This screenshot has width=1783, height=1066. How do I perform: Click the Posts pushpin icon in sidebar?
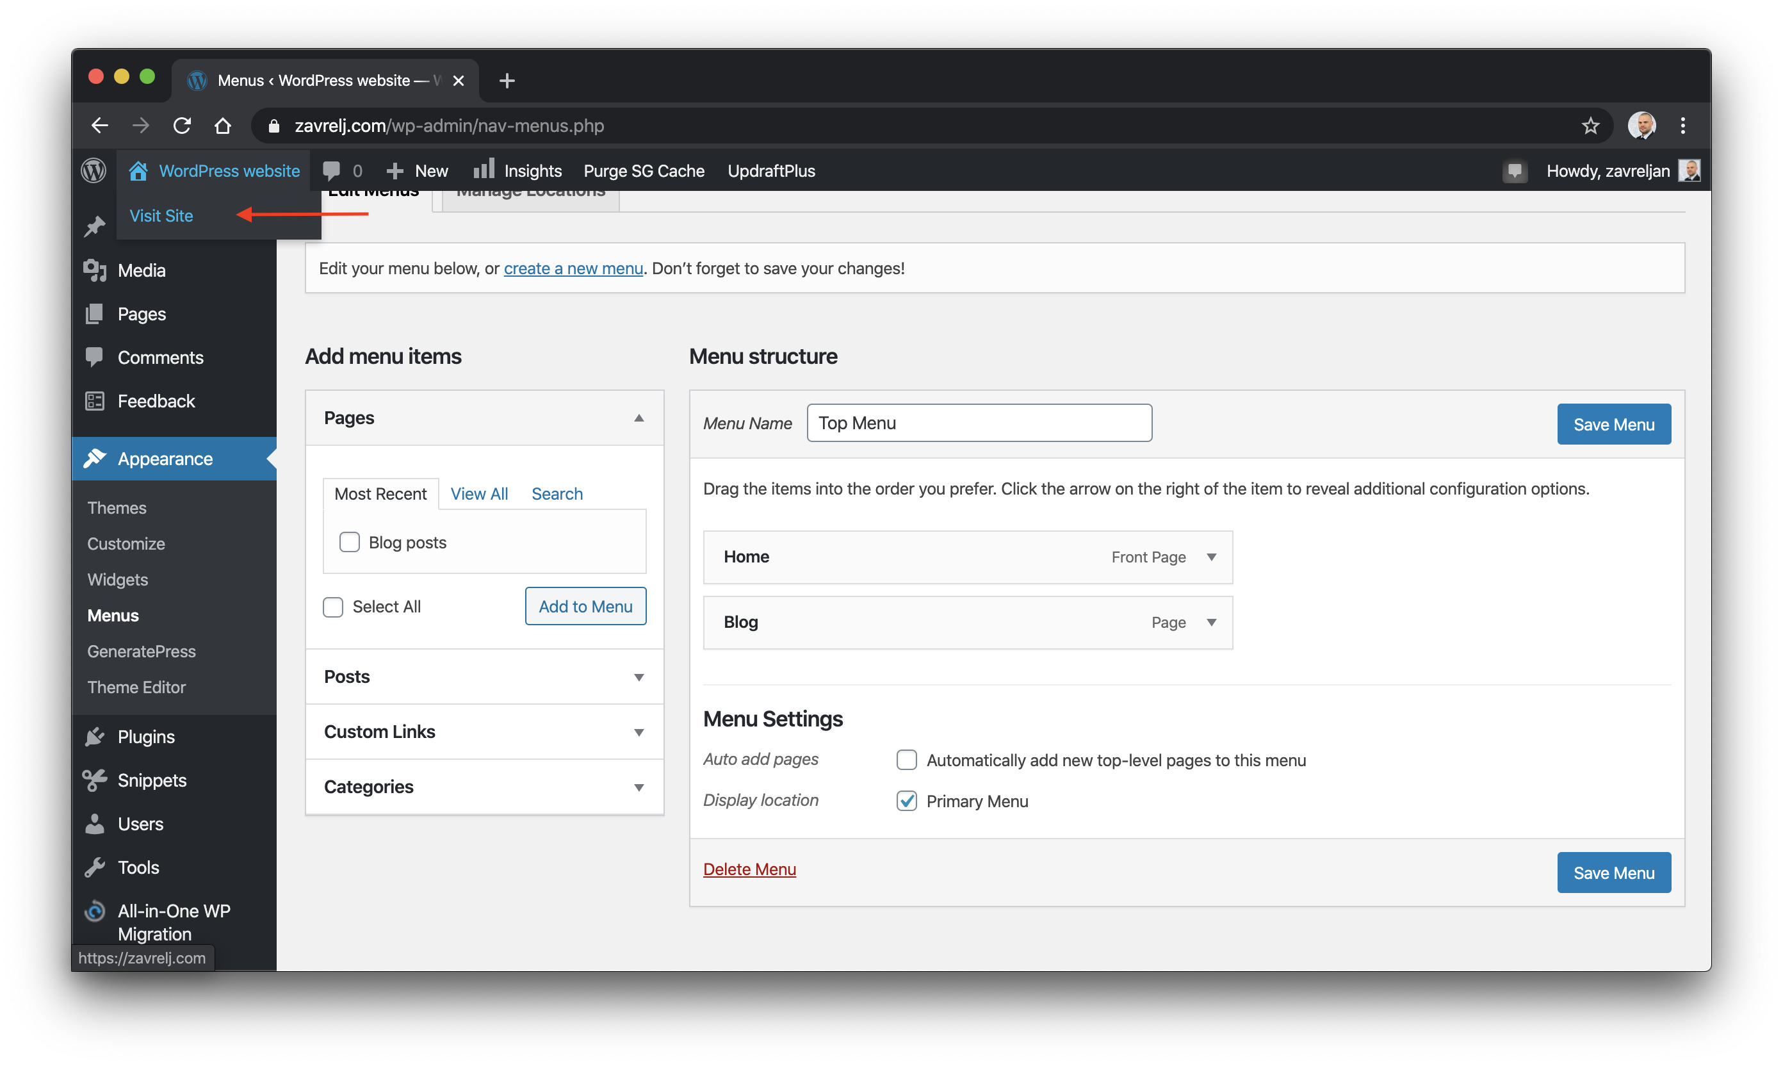95,226
